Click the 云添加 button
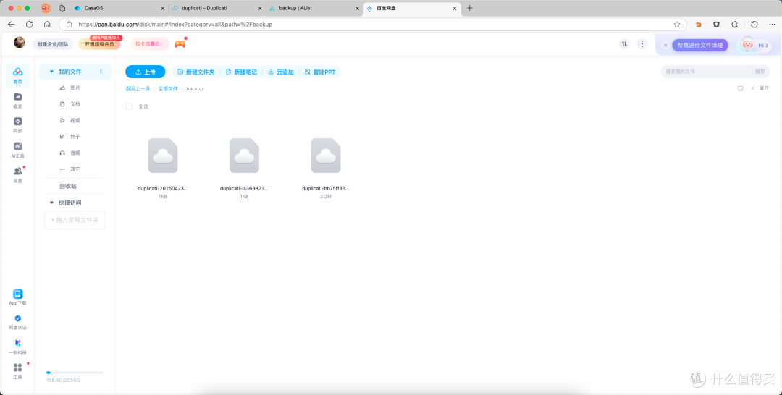 coord(281,72)
